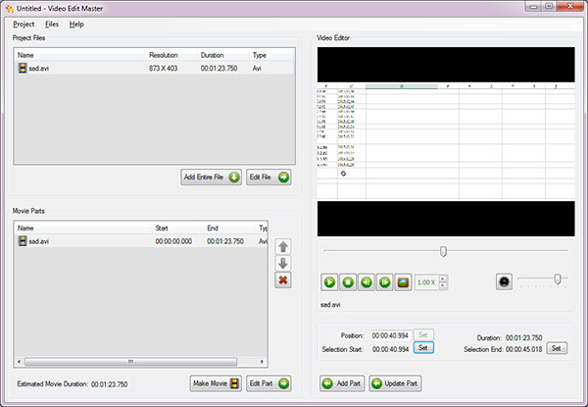Image resolution: width=588 pixels, height=407 pixels.
Task: Click the End column header in Movie Parts
Action: tap(229, 229)
